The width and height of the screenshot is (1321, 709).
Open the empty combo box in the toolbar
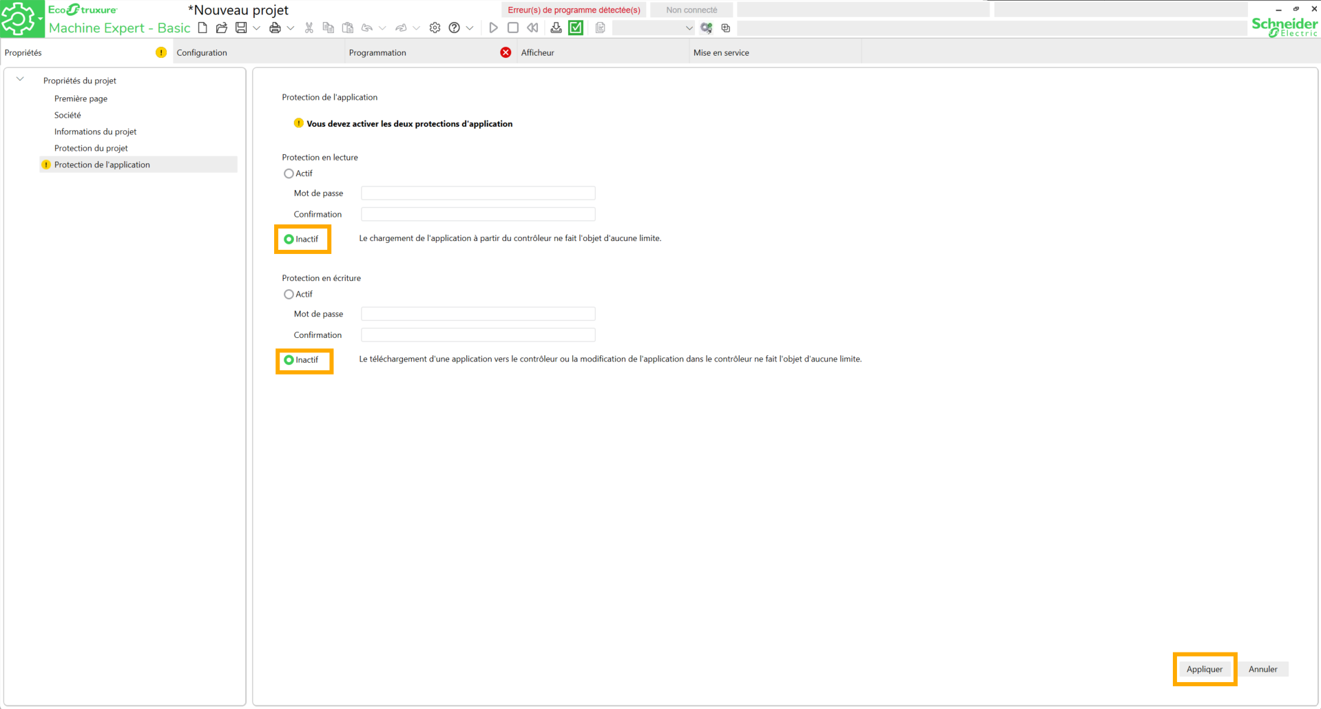653,28
